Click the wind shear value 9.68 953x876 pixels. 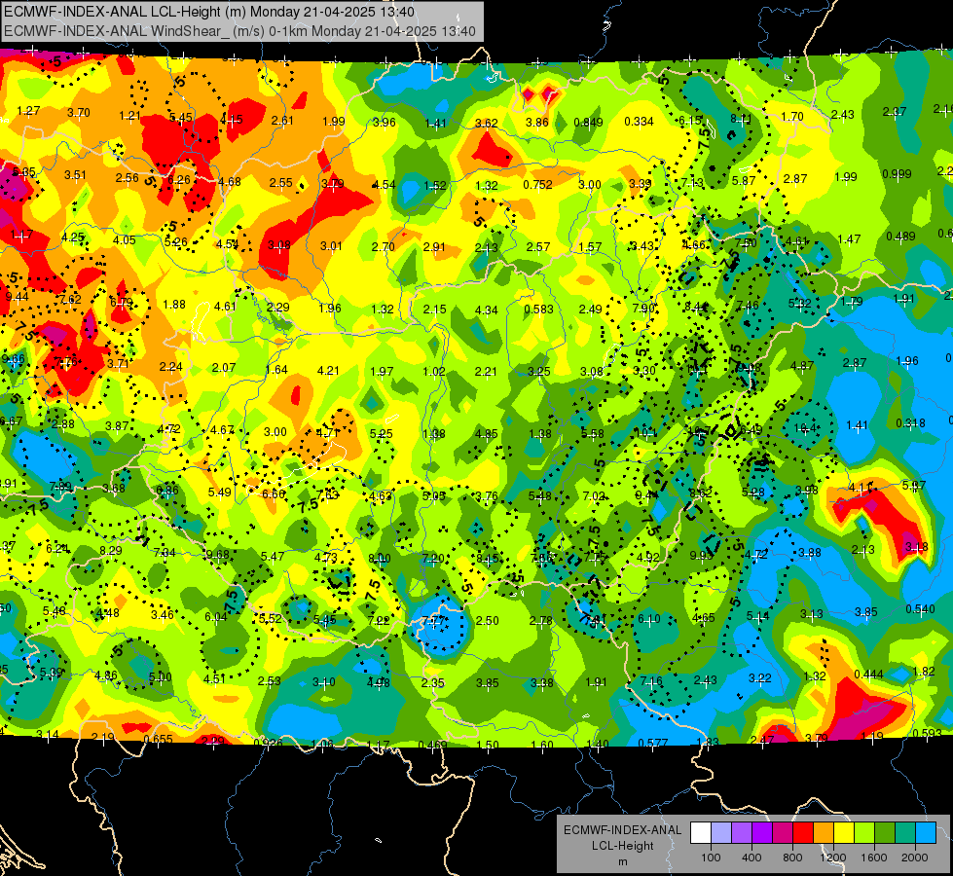point(218,555)
